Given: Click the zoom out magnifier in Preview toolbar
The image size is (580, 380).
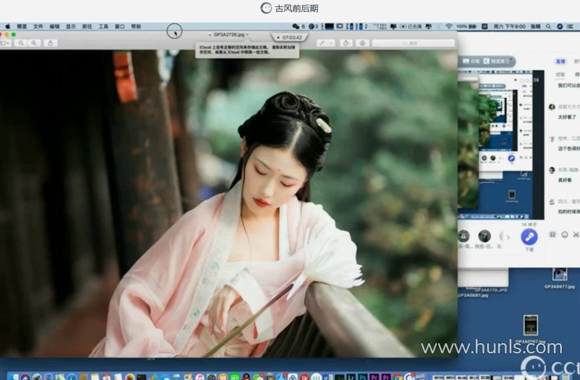Looking at the screenshot, I should tap(21, 43).
